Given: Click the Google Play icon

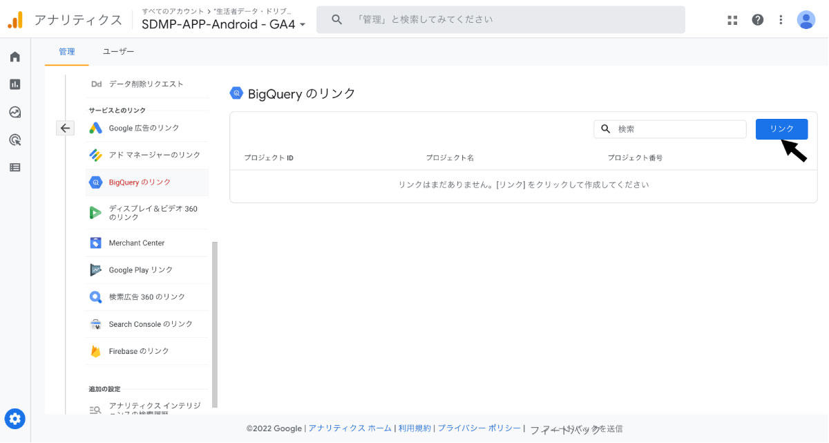Looking at the screenshot, I should click(x=96, y=270).
